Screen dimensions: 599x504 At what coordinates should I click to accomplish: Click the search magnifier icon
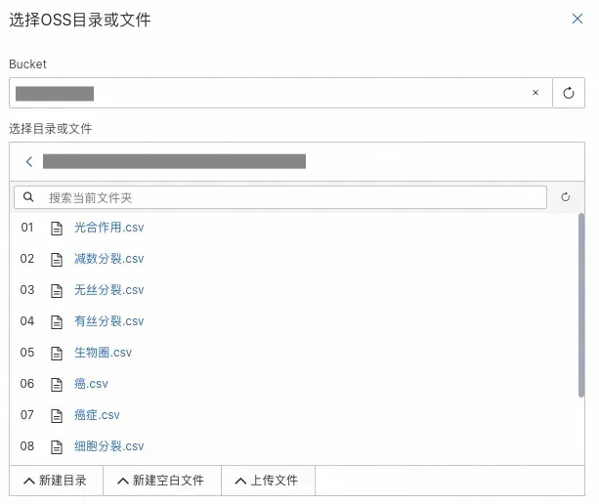pos(29,197)
